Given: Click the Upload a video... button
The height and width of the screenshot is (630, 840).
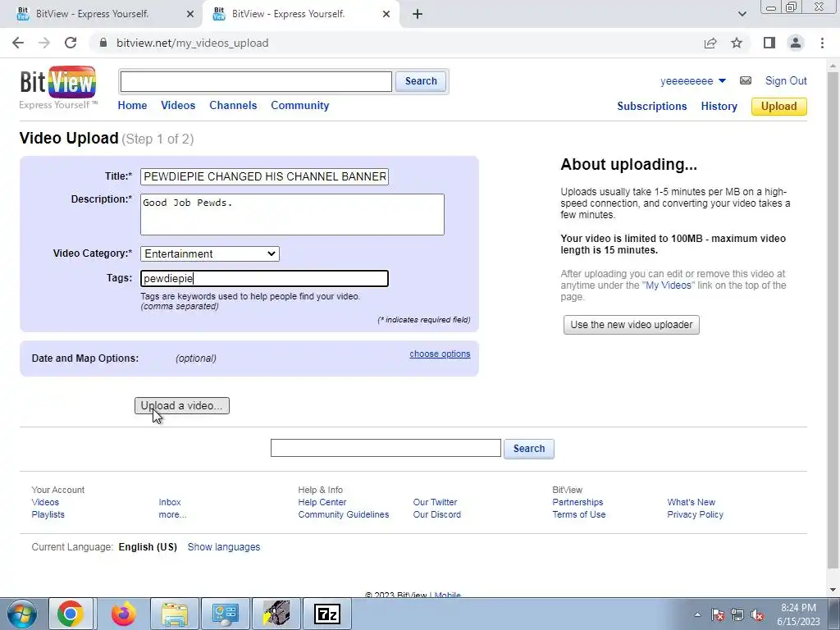Looking at the screenshot, I should click(181, 405).
